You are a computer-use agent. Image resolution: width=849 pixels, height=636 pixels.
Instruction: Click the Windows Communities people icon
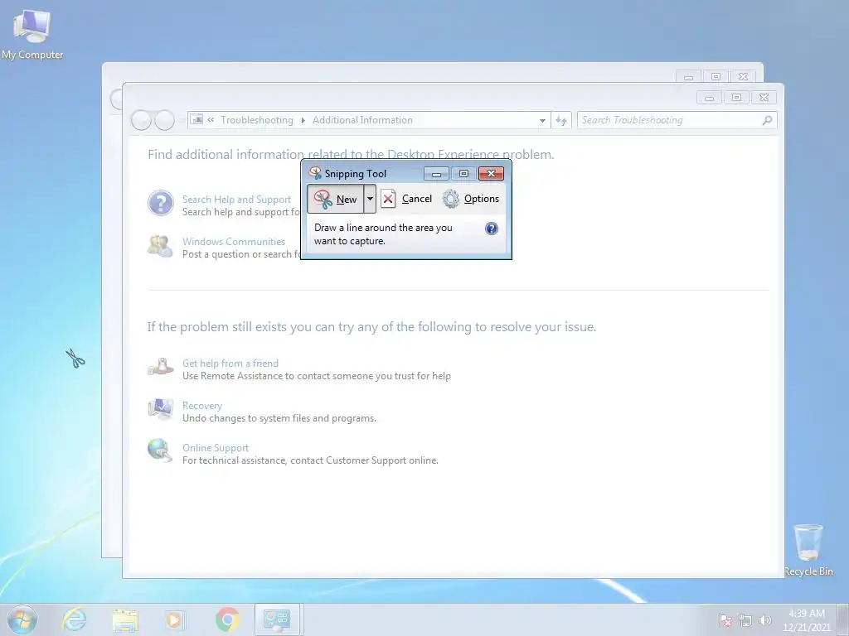point(160,246)
